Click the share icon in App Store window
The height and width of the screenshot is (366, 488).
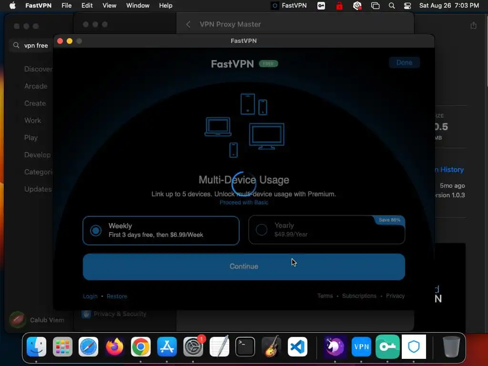[x=473, y=25]
